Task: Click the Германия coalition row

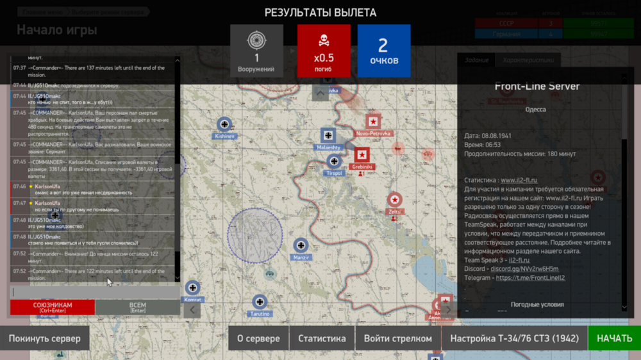Action: (554, 34)
